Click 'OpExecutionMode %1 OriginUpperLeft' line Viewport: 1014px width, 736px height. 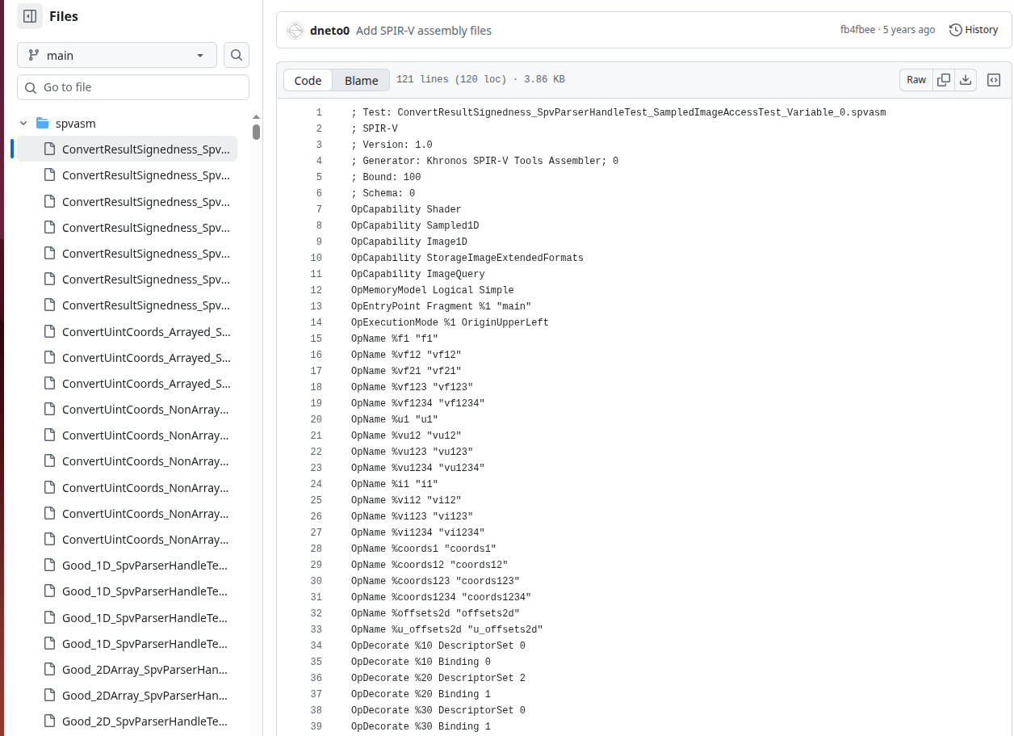coord(450,322)
